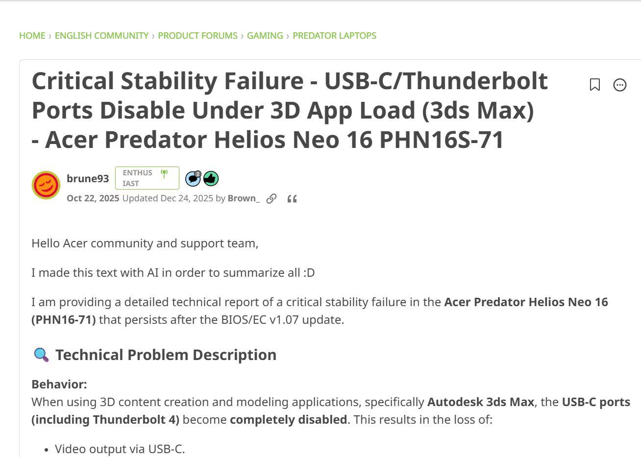This screenshot has height=457, width=641.
Task: Click the Technical Problem Description heading
Action: (x=166, y=355)
